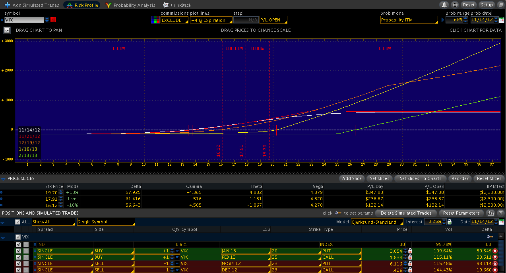Screen dimensions: 506x273
Task: Click the blue dot on 16.12 price slice
Action: [2, 205]
